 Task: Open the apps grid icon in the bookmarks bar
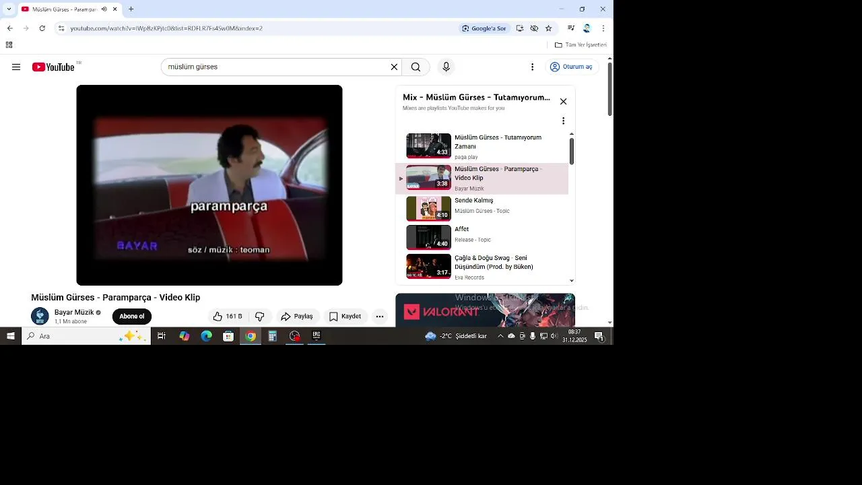pos(9,45)
